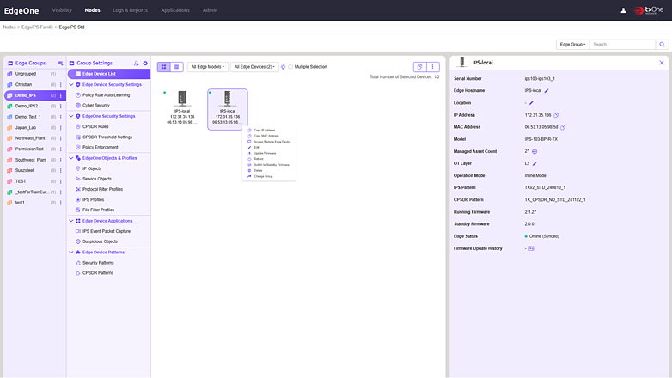
Task: Open the All Edge Devices filter dropdown
Action: pos(255,67)
